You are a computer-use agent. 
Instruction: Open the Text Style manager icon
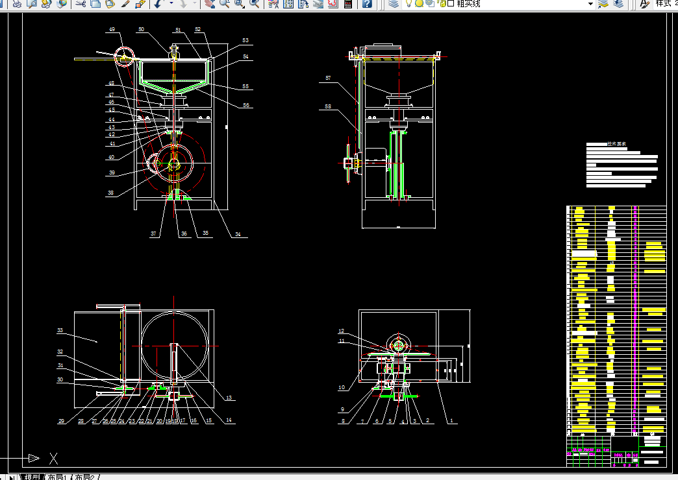coord(645,4)
